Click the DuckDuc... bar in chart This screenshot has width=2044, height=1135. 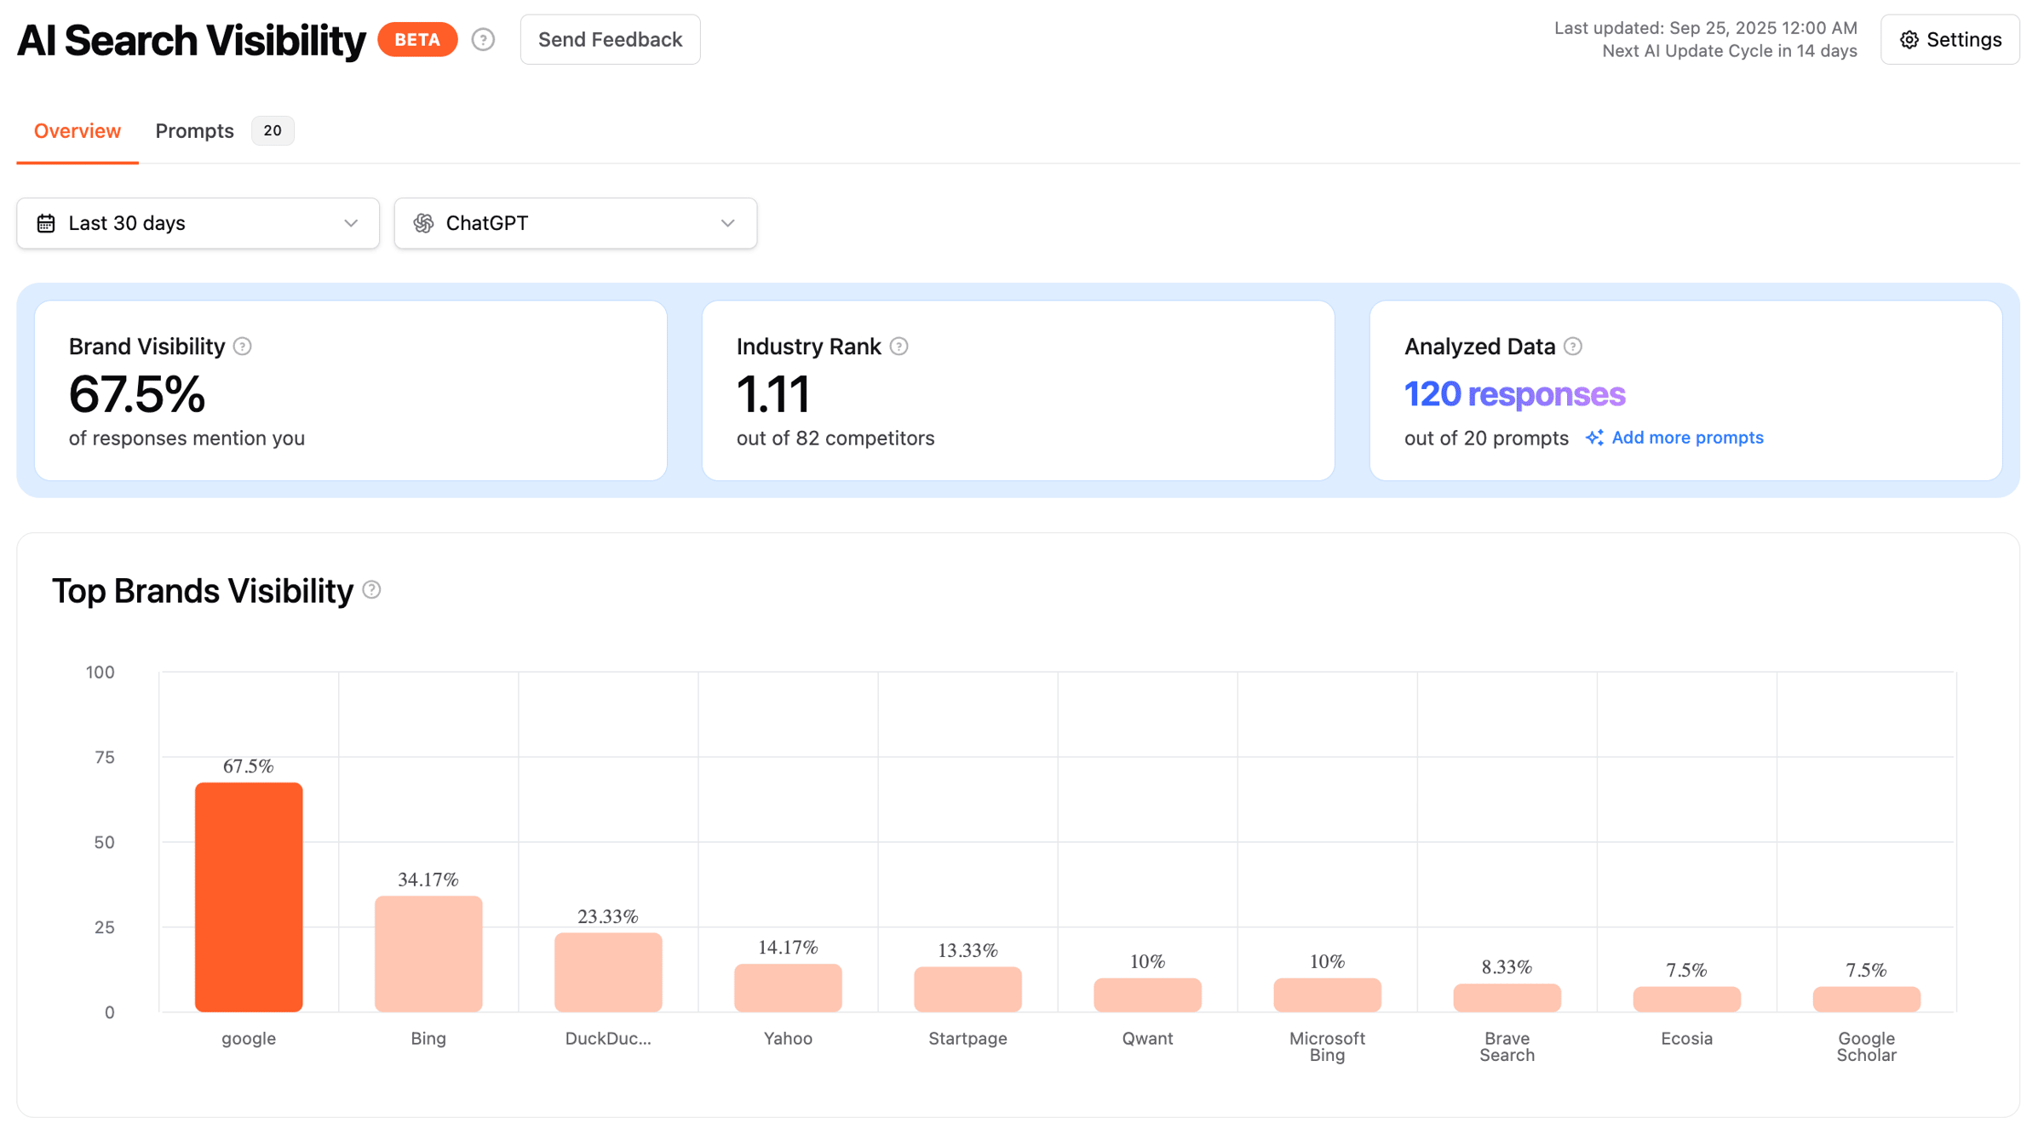pyautogui.click(x=608, y=972)
